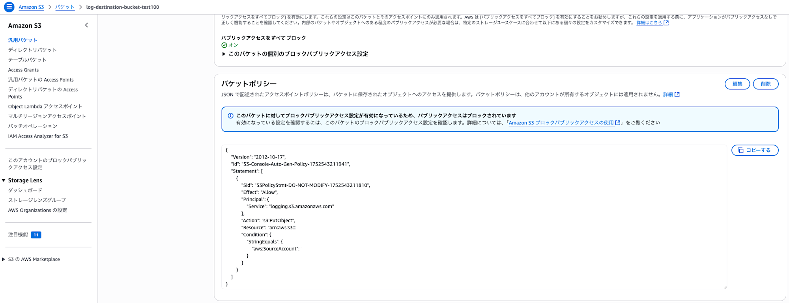The height and width of the screenshot is (303, 789).
Task: Open ディレクトリバケットの Access Points
Action: (x=43, y=93)
